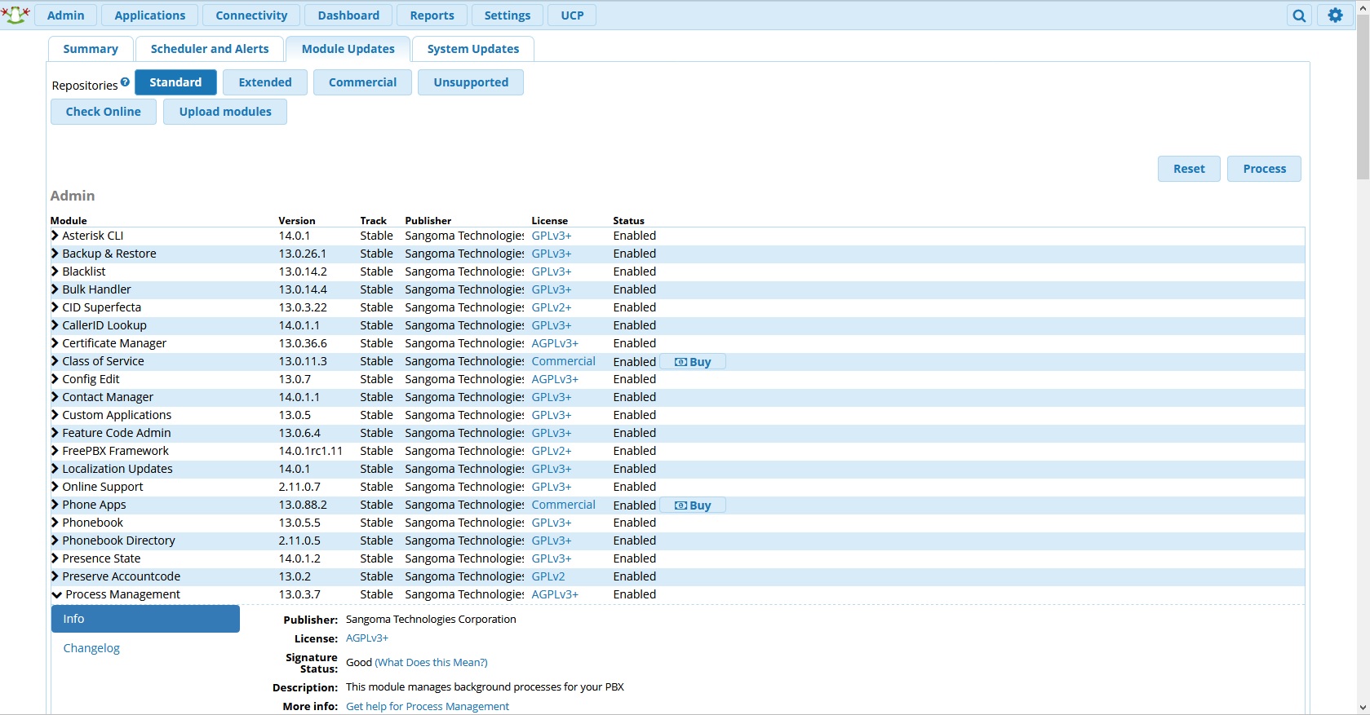This screenshot has height=715, width=1370.
Task: Switch to the System Updates tab
Action: (473, 49)
